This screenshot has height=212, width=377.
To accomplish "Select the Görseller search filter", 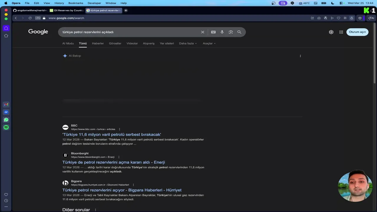I will pyautogui.click(x=115, y=43).
